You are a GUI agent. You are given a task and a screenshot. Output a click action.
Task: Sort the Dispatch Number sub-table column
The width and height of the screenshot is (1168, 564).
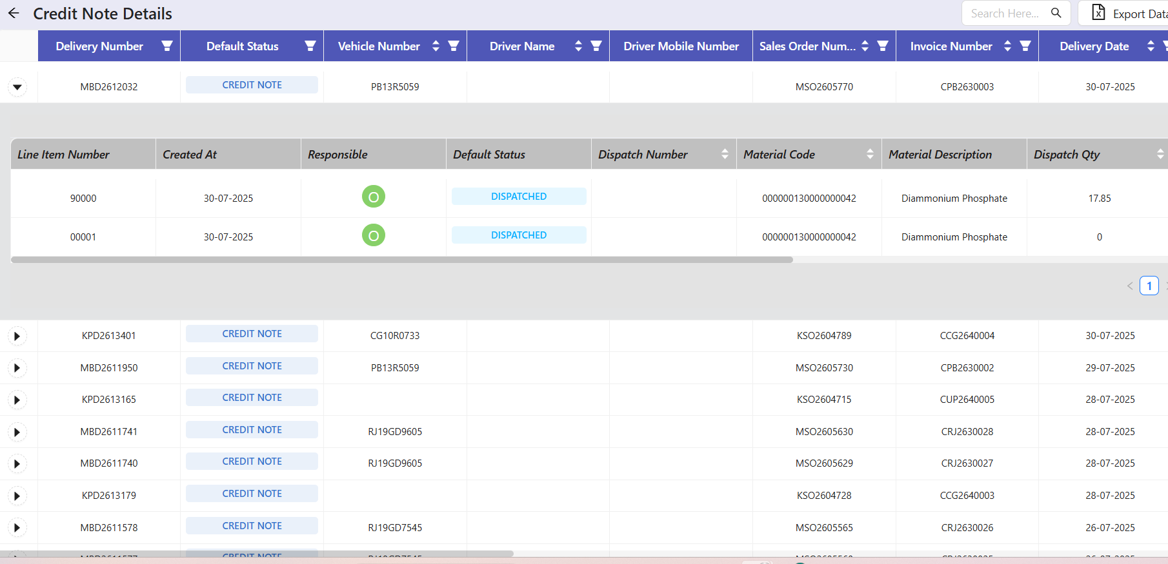click(725, 154)
